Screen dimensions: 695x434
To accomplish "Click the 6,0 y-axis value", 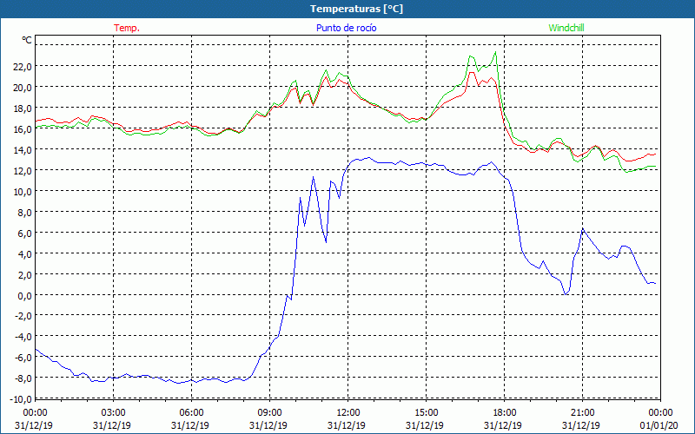I will coord(25,233).
